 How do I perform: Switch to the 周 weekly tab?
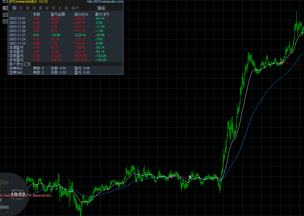click(28, 8)
